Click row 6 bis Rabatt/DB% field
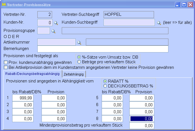 112,105
